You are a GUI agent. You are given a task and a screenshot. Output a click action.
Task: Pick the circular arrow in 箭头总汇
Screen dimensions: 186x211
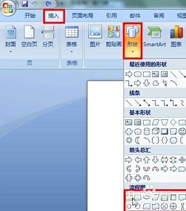pyautogui.click(x=147, y=178)
